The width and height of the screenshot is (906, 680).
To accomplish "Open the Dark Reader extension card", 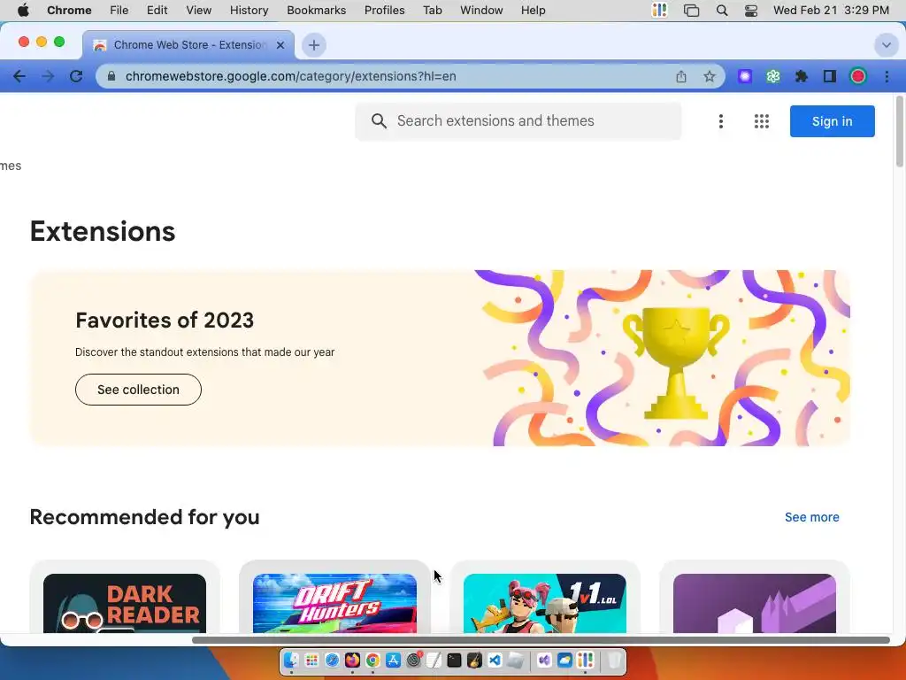I will pyautogui.click(x=125, y=597).
